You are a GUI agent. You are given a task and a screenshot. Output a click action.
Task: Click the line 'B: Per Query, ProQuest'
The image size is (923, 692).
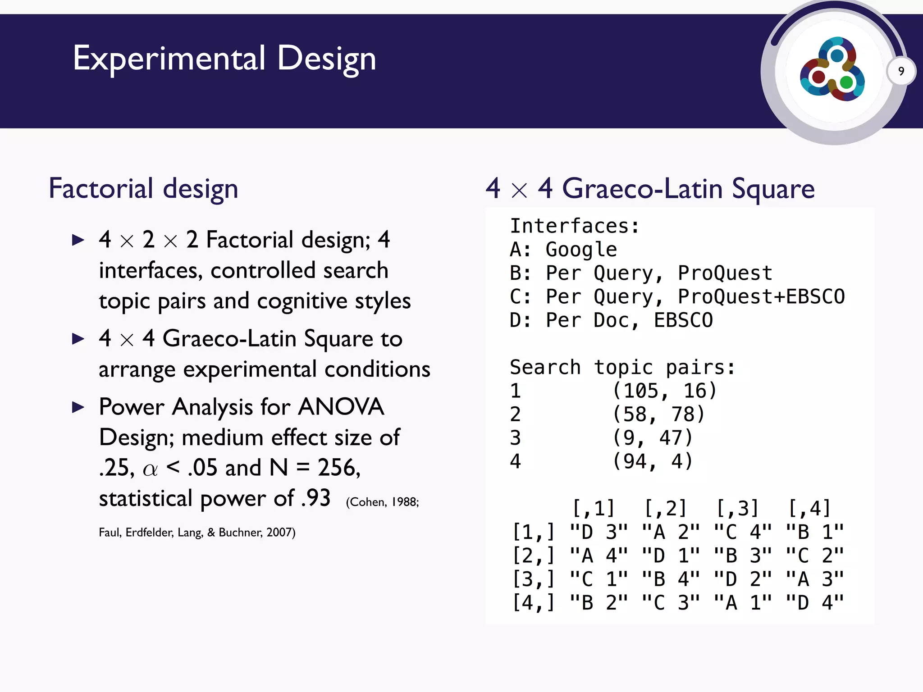(641, 273)
